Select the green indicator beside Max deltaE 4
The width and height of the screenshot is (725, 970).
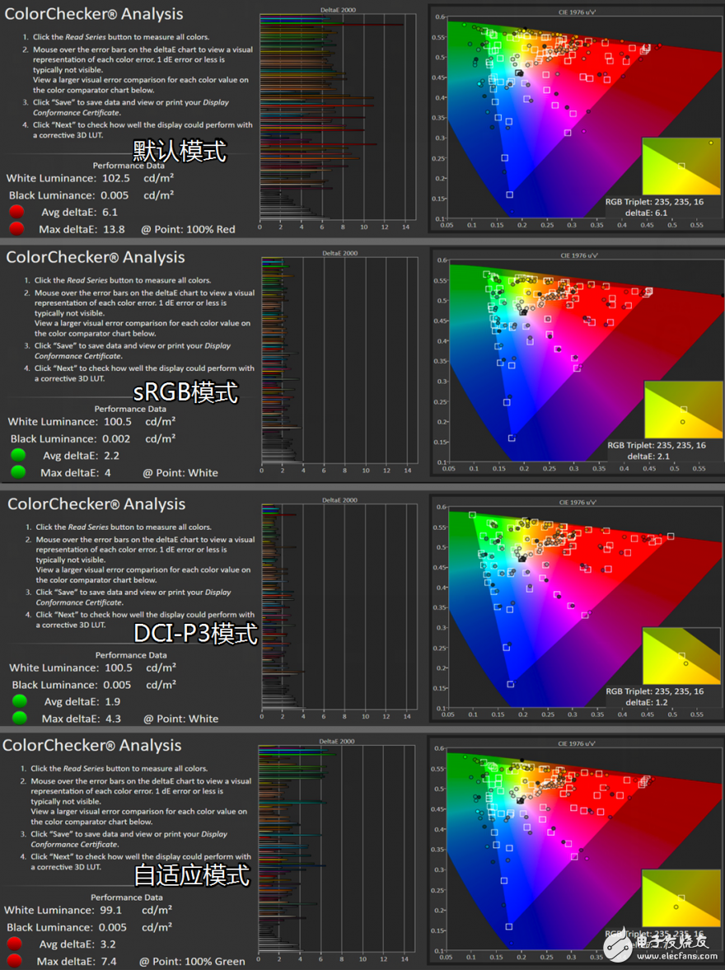tap(17, 472)
